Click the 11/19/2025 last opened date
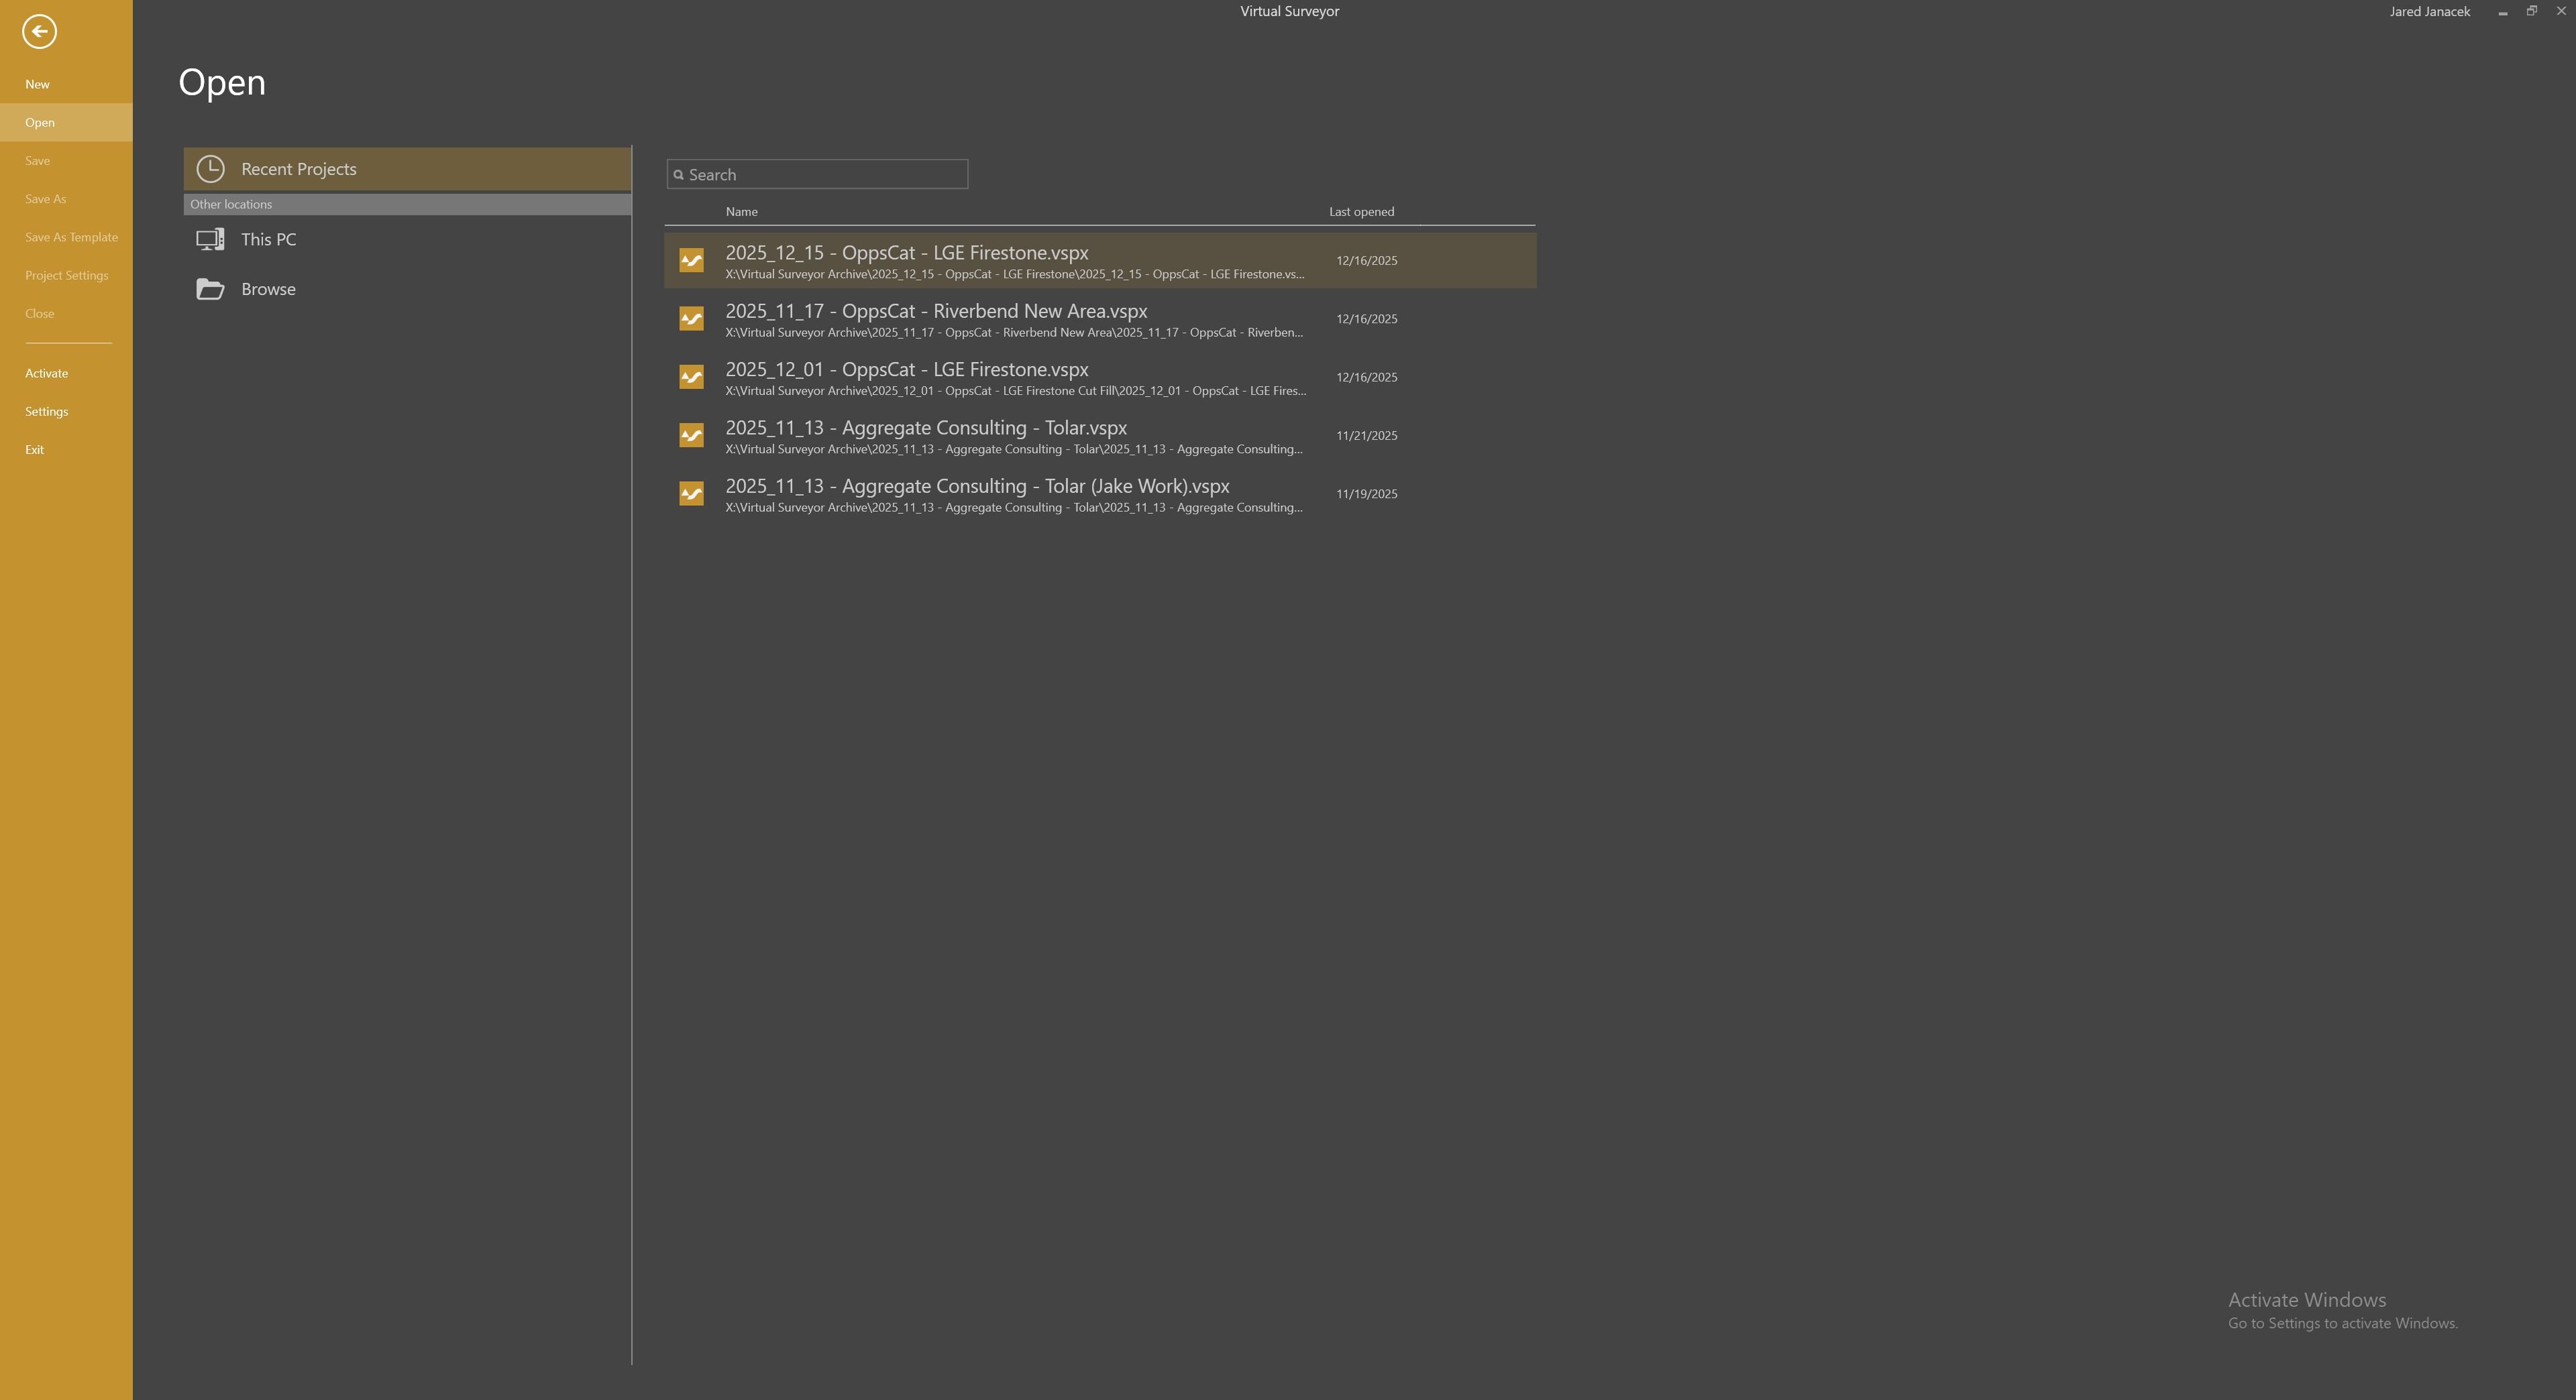 coord(1367,493)
